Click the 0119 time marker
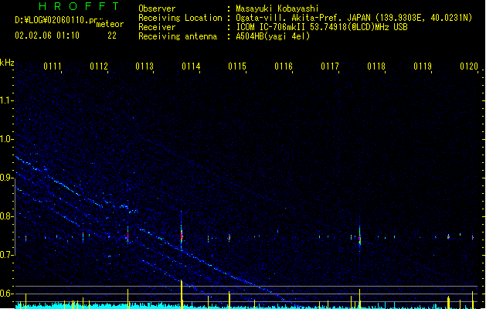The width and height of the screenshot is (486, 309). click(x=423, y=66)
